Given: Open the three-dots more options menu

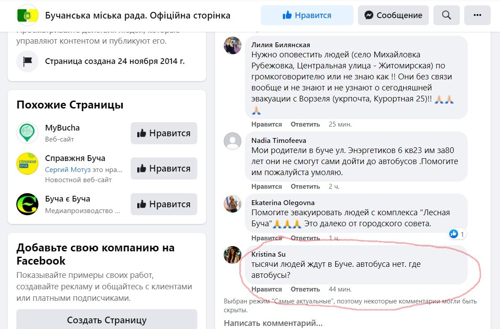Looking at the screenshot, I should point(477,15).
